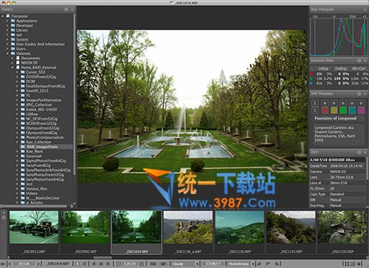Clear the color label with the X icon

(315, 110)
